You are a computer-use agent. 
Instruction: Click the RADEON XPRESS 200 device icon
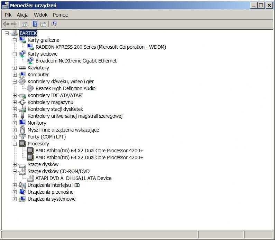[x=30, y=47]
